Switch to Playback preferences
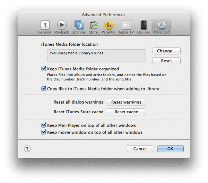This screenshot has height=183, width=208. coord(62,27)
